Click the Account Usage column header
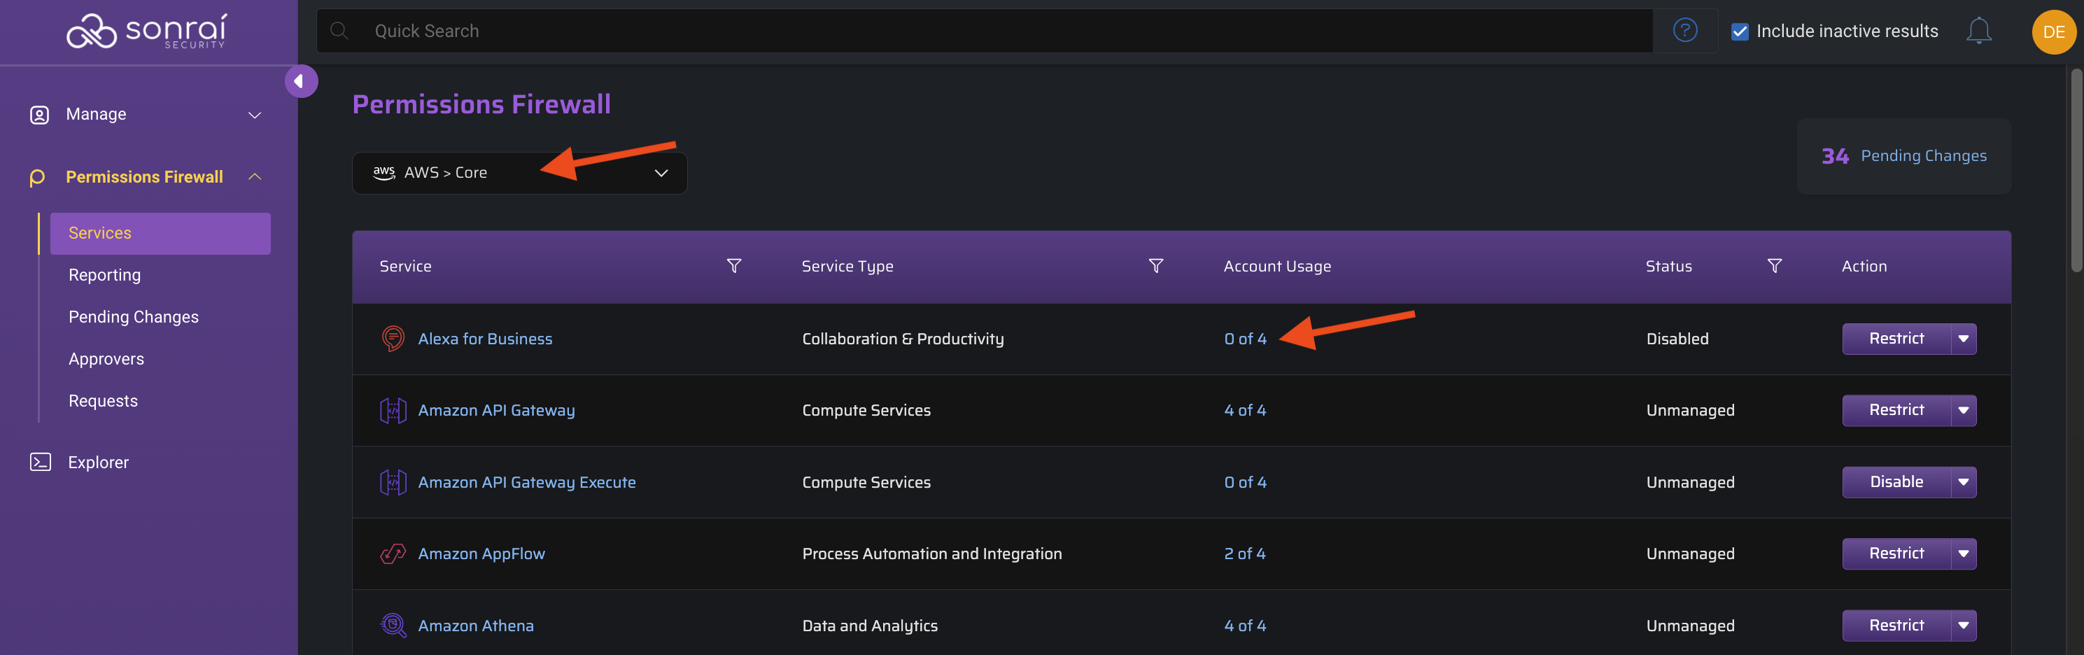Viewport: 2084px width, 655px height. 1276,266
